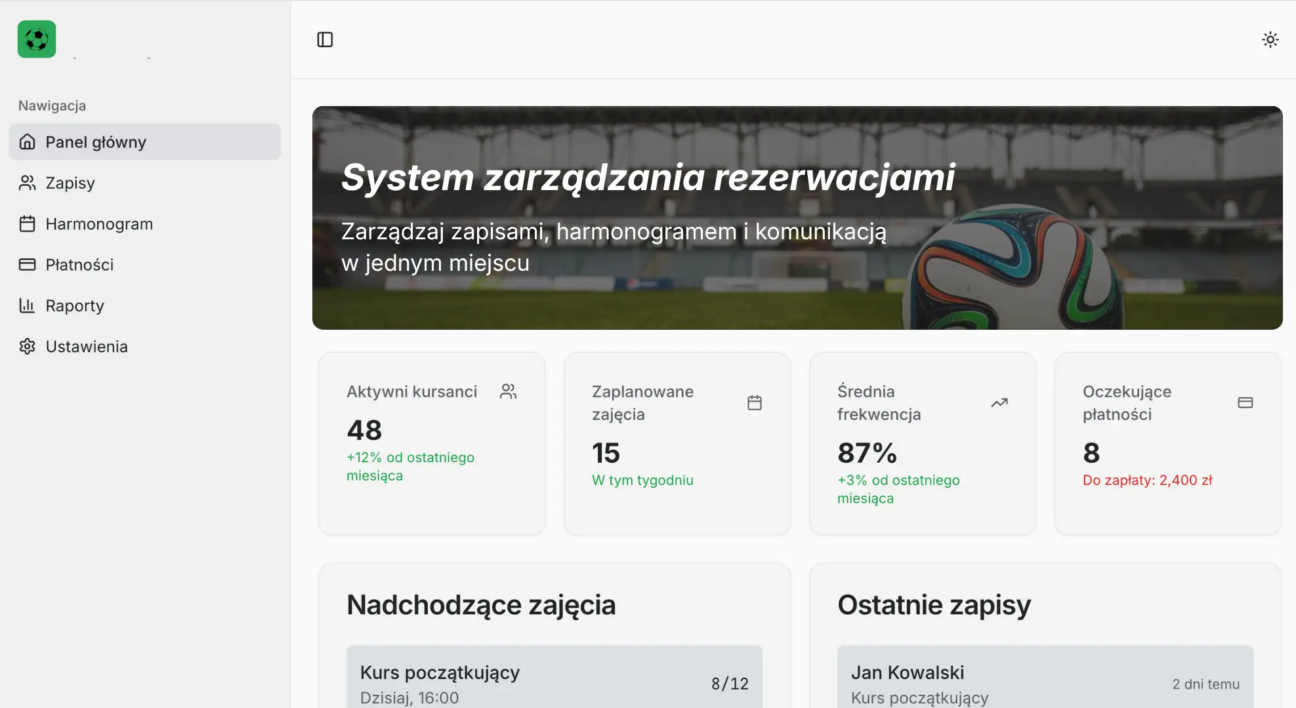
Task: Click the credit card icon next to Płatności
Action: point(27,265)
